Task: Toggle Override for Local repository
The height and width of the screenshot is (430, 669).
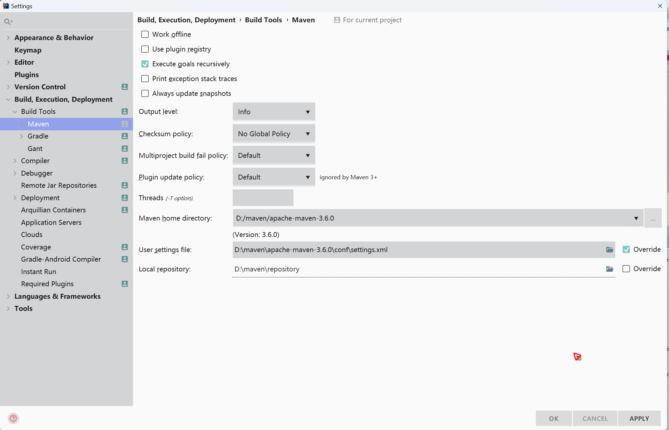Action: coord(626,269)
